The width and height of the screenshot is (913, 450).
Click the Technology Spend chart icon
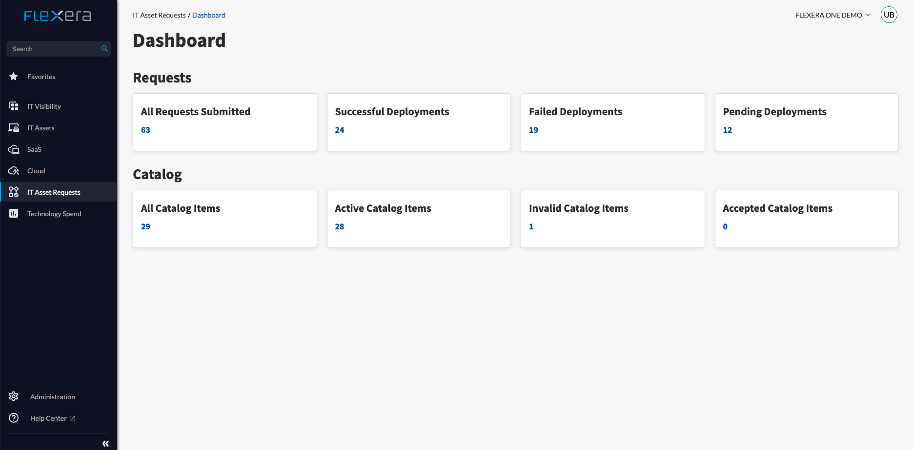pyautogui.click(x=14, y=214)
